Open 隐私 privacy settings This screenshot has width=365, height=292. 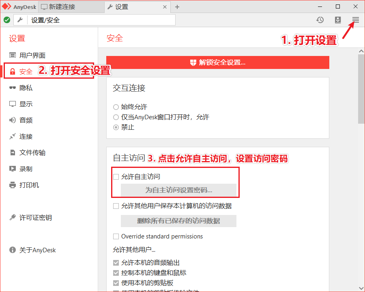26,88
